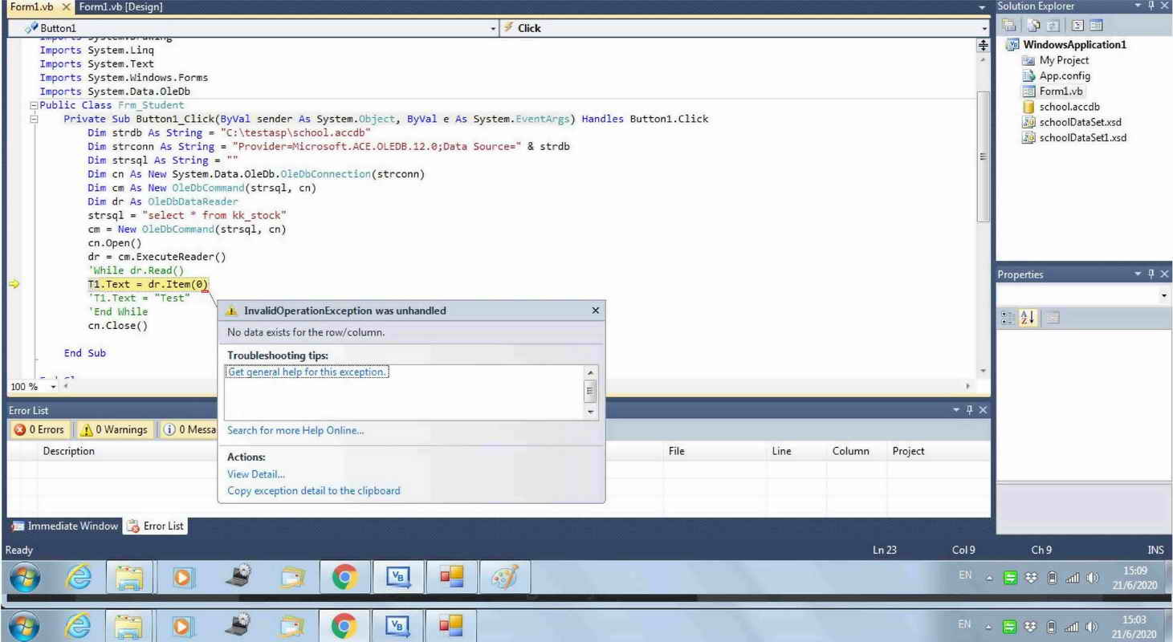Viewport: 1173px width, 642px height.
Task: Open the Properties object selector dropdown
Action: coord(1165,296)
